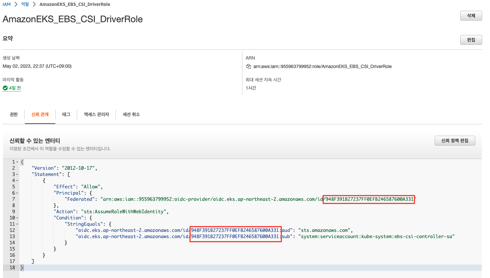Click line number 9 in editor gutter
The width and height of the screenshot is (490, 278).
(x=13, y=212)
